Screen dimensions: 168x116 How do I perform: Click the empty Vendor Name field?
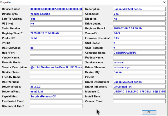coord(56,58)
